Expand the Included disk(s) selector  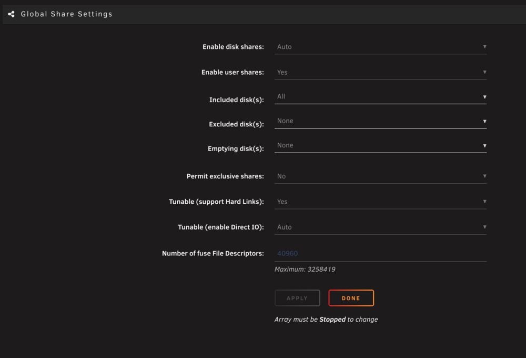[x=380, y=97]
